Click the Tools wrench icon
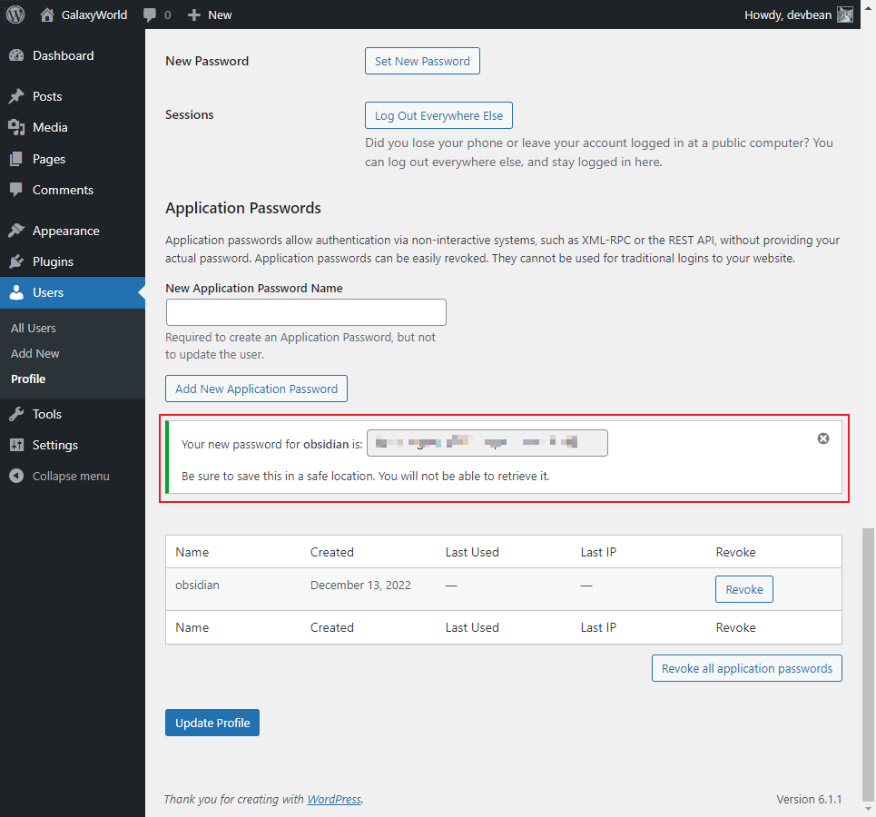 click(16, 414)
